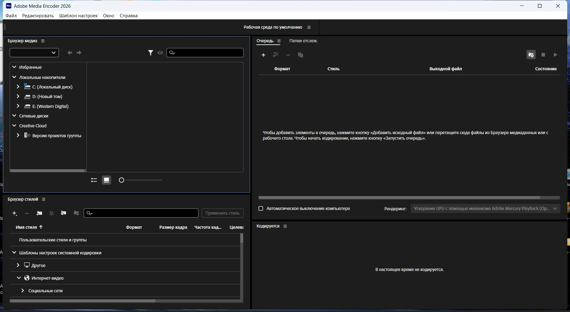Switch Media Browser to thumbnail view
Screen dimensions: 570x312
[x=107, y=180]
